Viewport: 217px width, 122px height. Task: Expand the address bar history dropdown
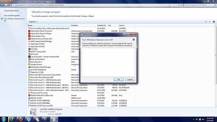click(178, 5)
